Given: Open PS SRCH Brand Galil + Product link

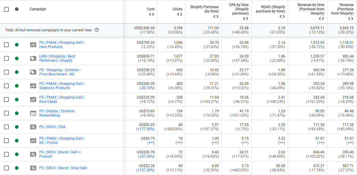Looking at the screenshot, I should [x=60, y=154].
